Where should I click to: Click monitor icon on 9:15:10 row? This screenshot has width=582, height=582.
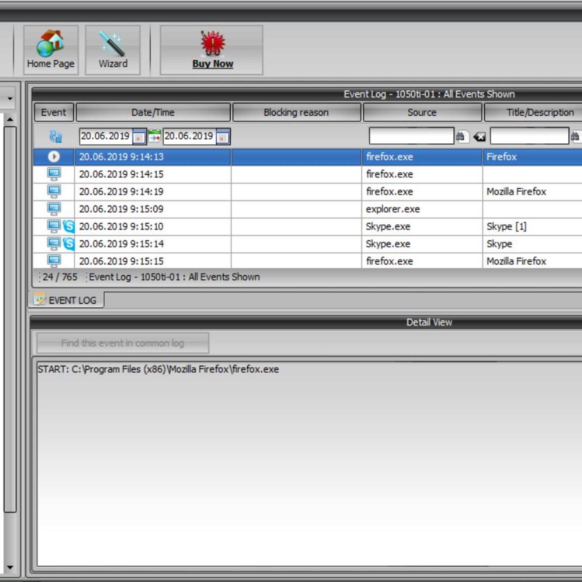(x=54, y=226)
